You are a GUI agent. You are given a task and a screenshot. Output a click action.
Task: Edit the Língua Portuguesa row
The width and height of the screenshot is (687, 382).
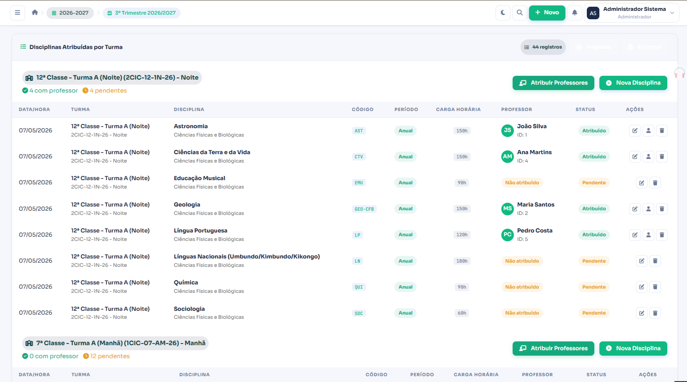coord(635,235)
